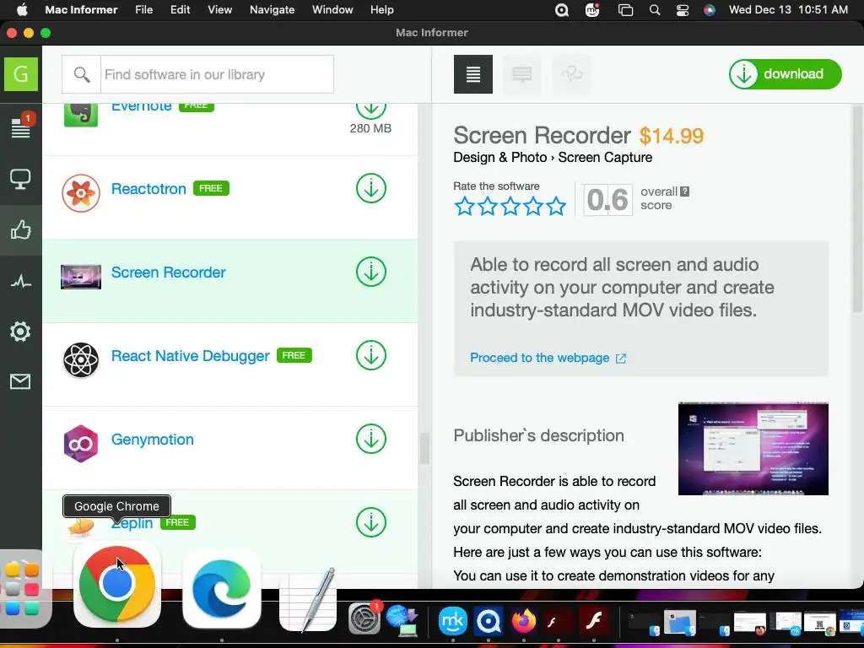Click the green download button

pos(786,74)
